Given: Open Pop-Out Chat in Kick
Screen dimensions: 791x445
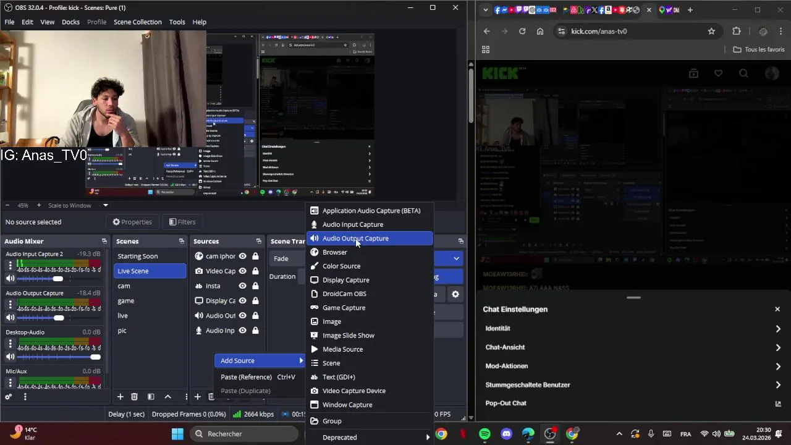Looking at the screenshot, I should click(x=633, y=403).
